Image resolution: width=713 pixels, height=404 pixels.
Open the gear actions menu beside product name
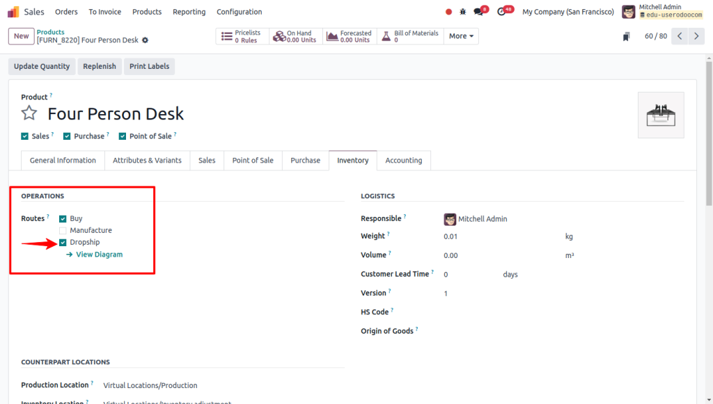point(145,40)
